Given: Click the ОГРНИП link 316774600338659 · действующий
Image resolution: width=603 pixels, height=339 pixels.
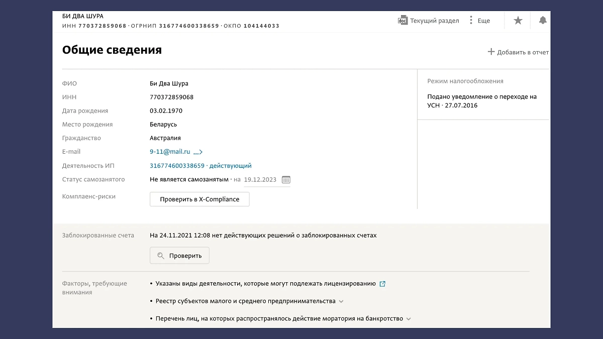Looking at the screenshot, I should point(200,165).
